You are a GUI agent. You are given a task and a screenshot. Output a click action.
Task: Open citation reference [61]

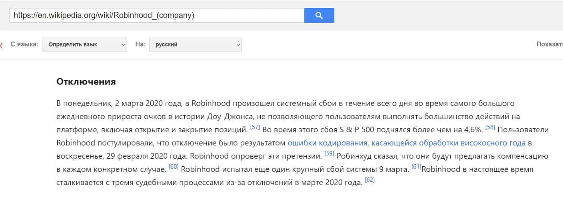tap(416, 167)
